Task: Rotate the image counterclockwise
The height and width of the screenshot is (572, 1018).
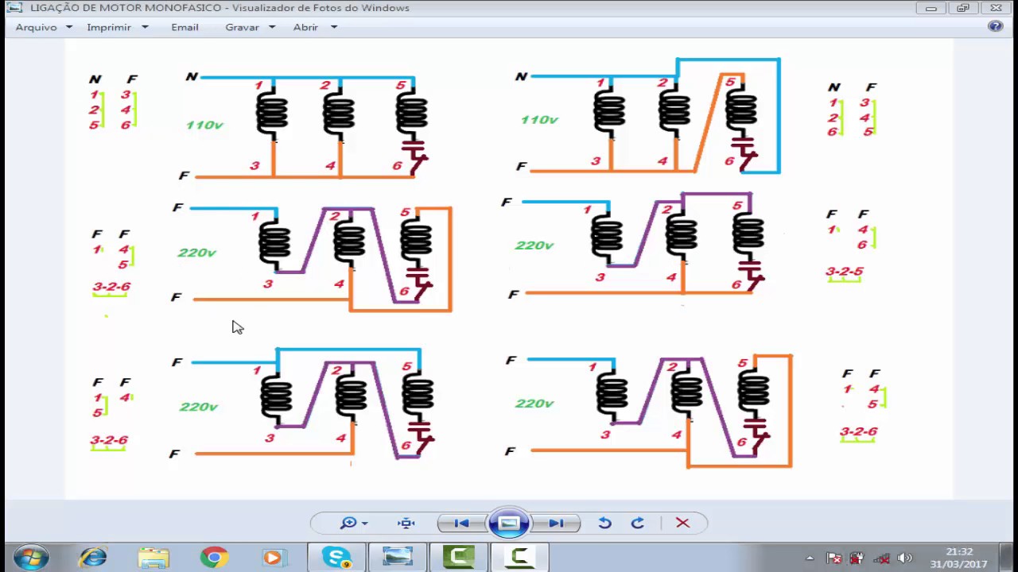Action: pos(604,523)
